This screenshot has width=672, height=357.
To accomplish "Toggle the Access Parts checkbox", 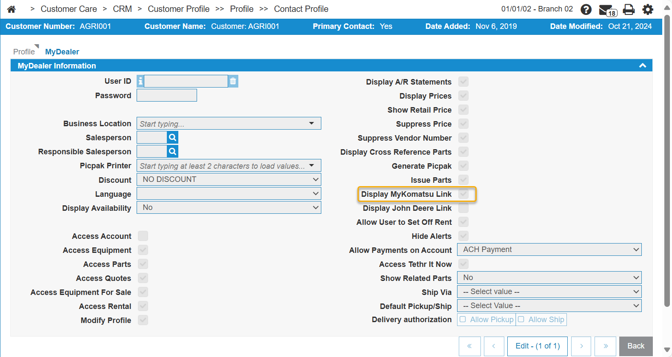I will pos(143,264).
